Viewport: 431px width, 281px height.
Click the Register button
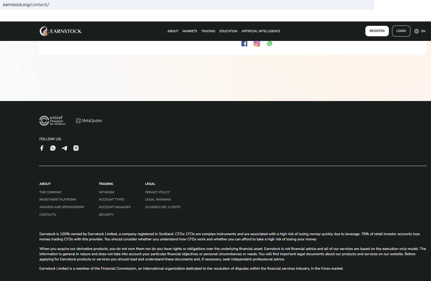coord(377,31)
